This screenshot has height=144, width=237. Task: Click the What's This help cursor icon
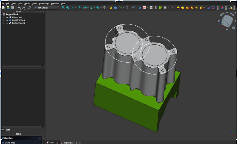click(133, 8)
